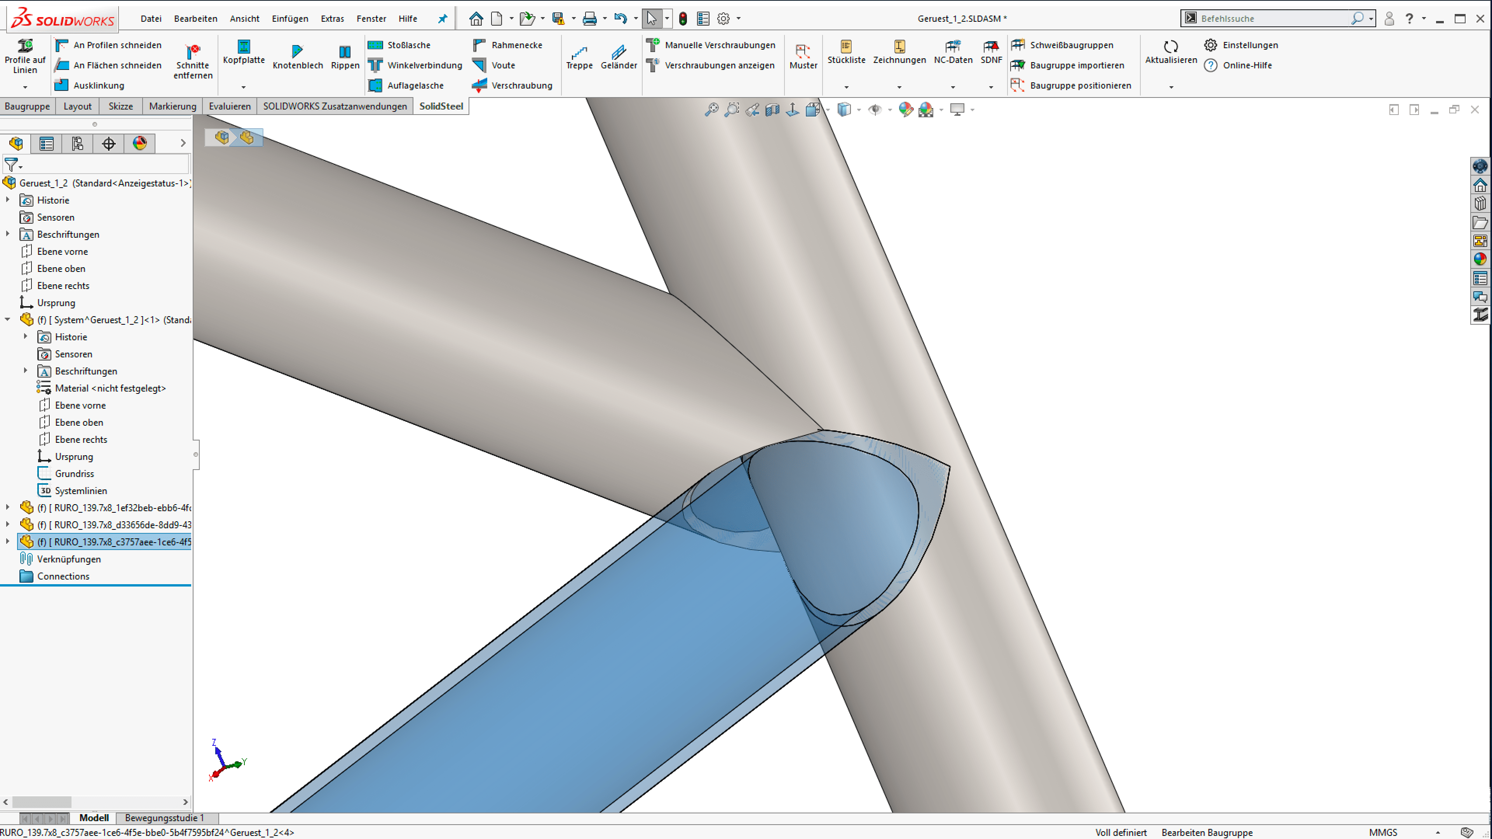This screenshot has height=839, width=1492.
Task: Open the DimXpertManager tab
Action: pyautogui.click(x=108, y=143)
